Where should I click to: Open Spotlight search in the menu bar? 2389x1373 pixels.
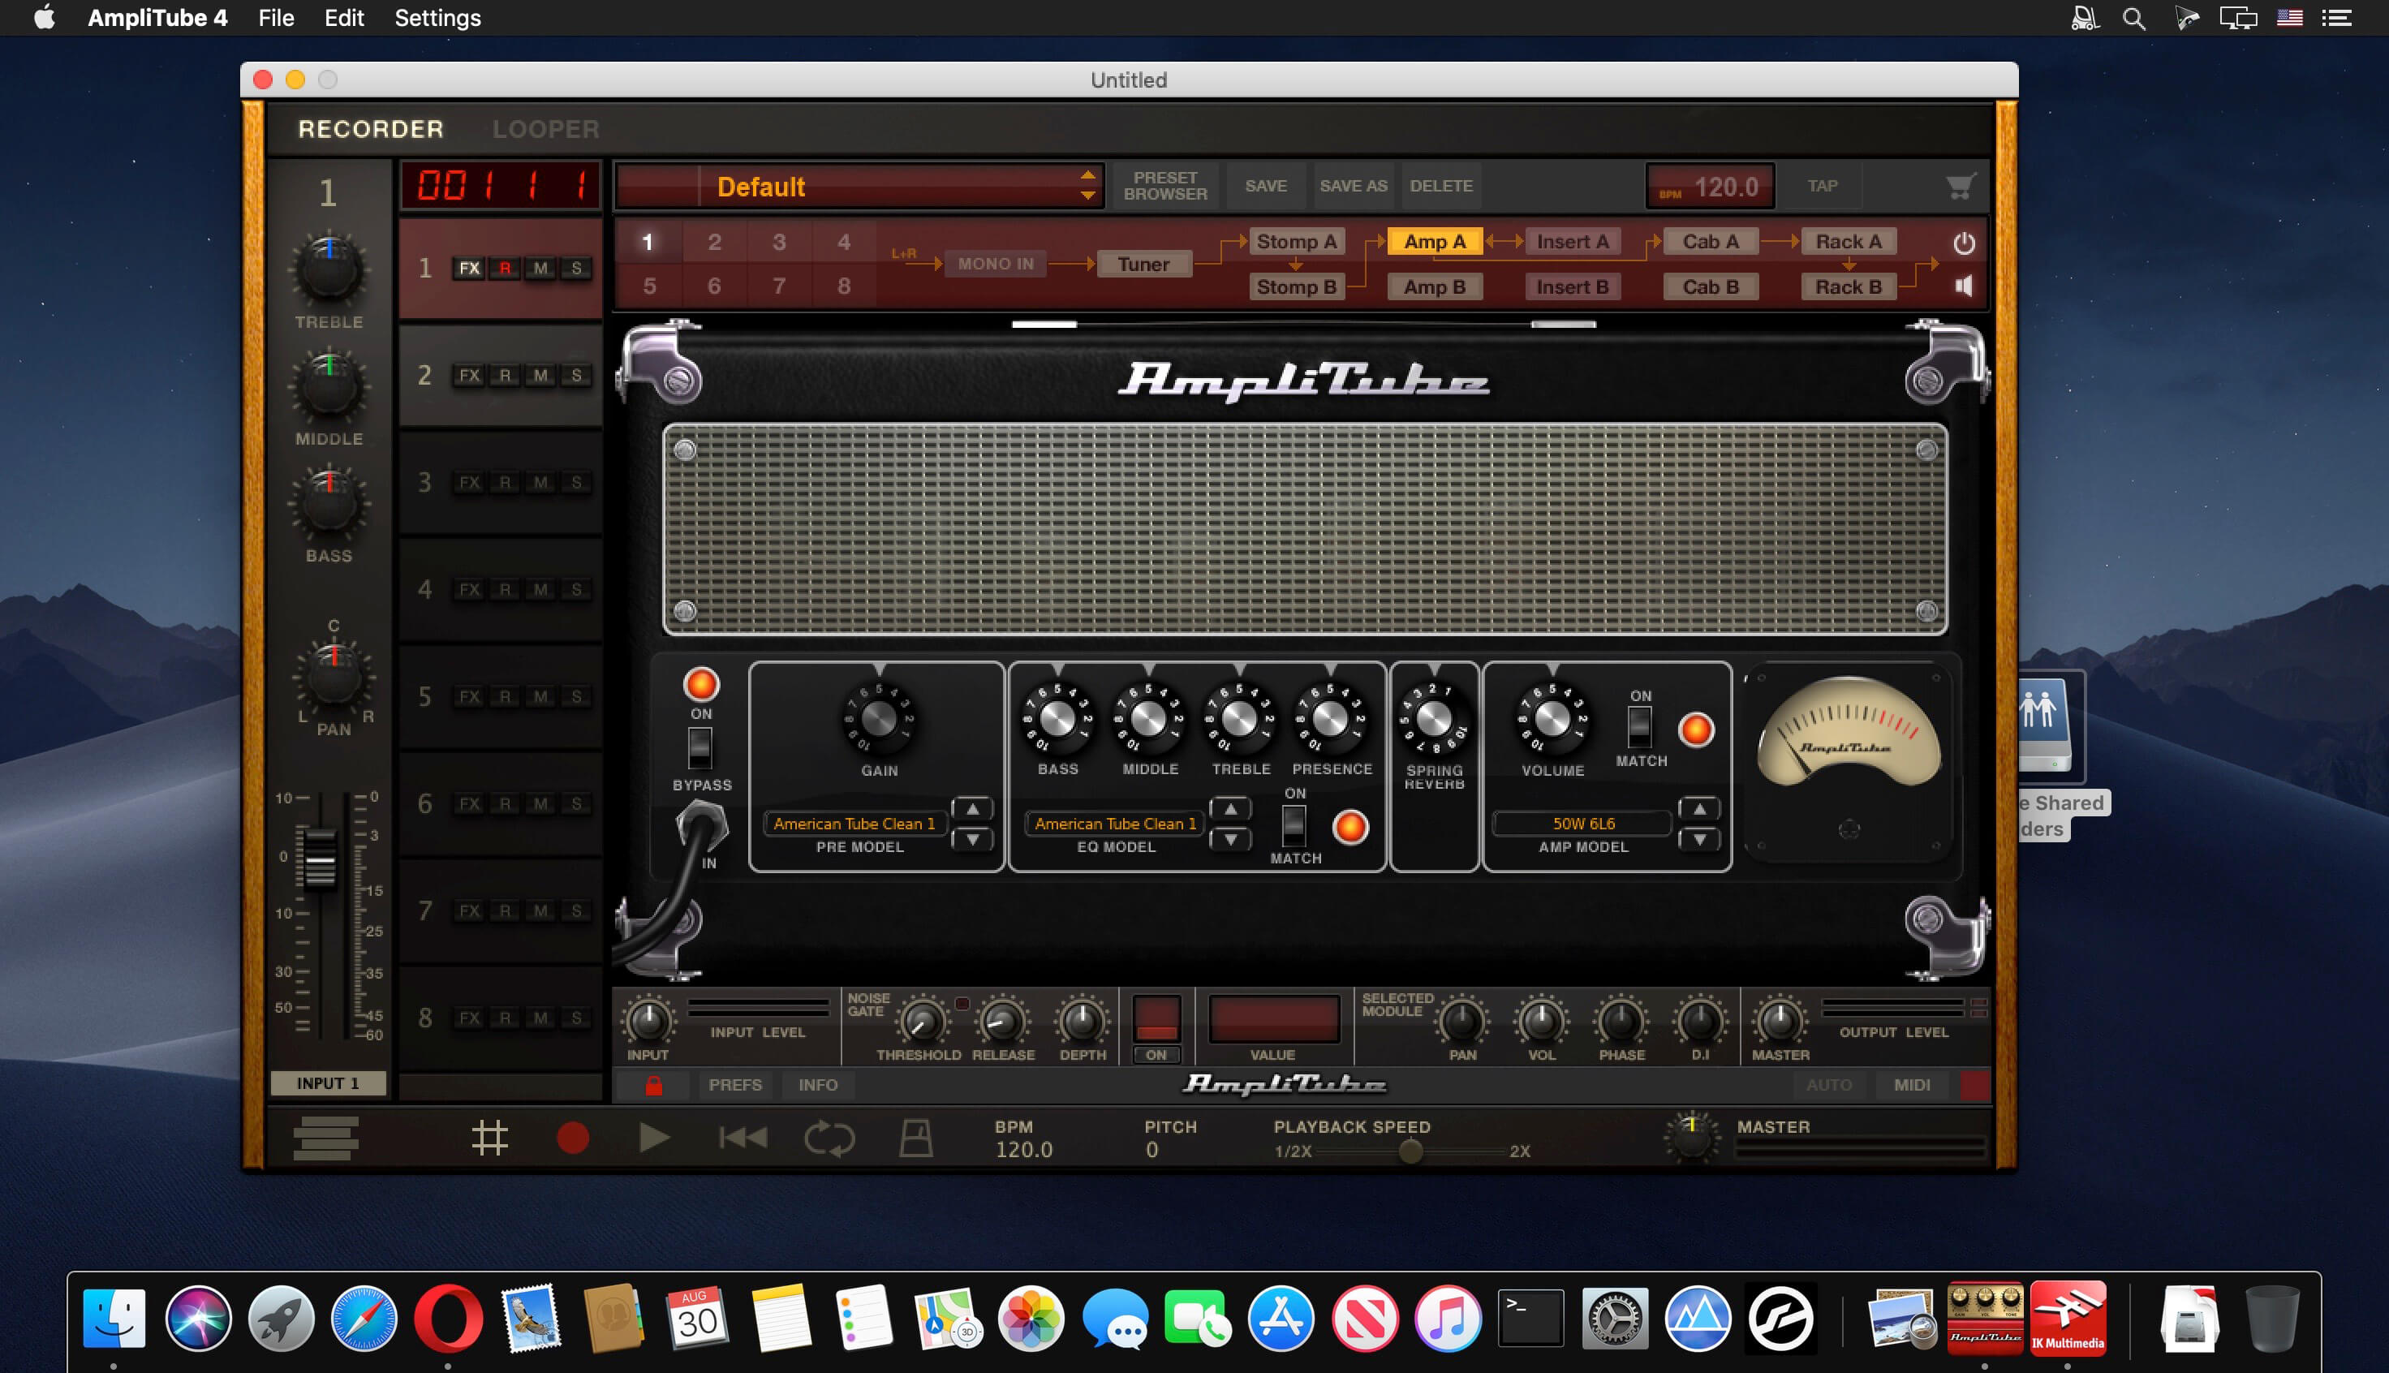tap(2134, 18)
